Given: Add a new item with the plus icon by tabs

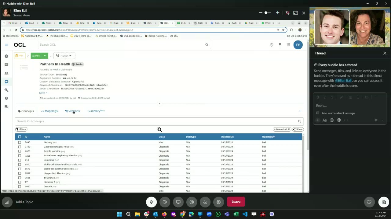Looking at the screenshot, I should point(300,111).
